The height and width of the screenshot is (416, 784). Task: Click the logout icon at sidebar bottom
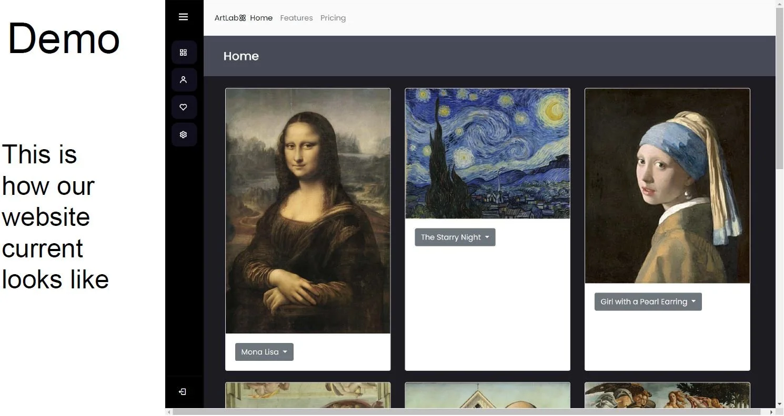click(x=183, y=392)
